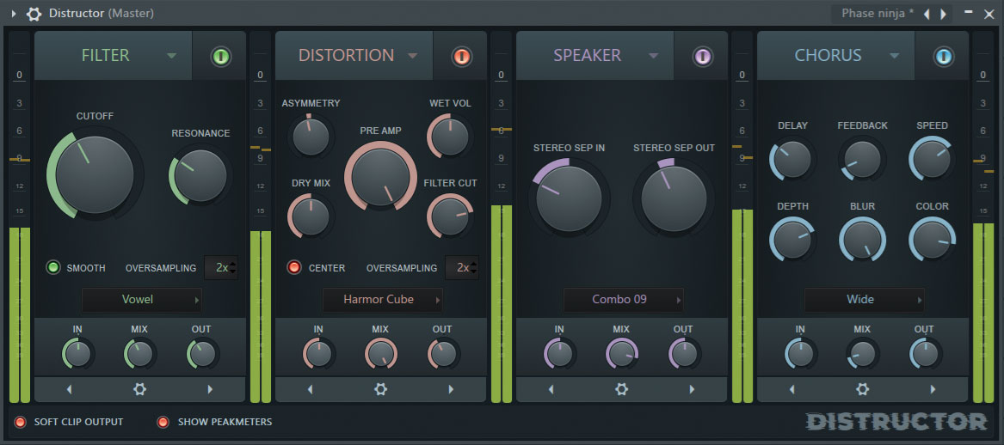
Task: Move Filter module left with arrow icon
Action: (x=70, y=389)
